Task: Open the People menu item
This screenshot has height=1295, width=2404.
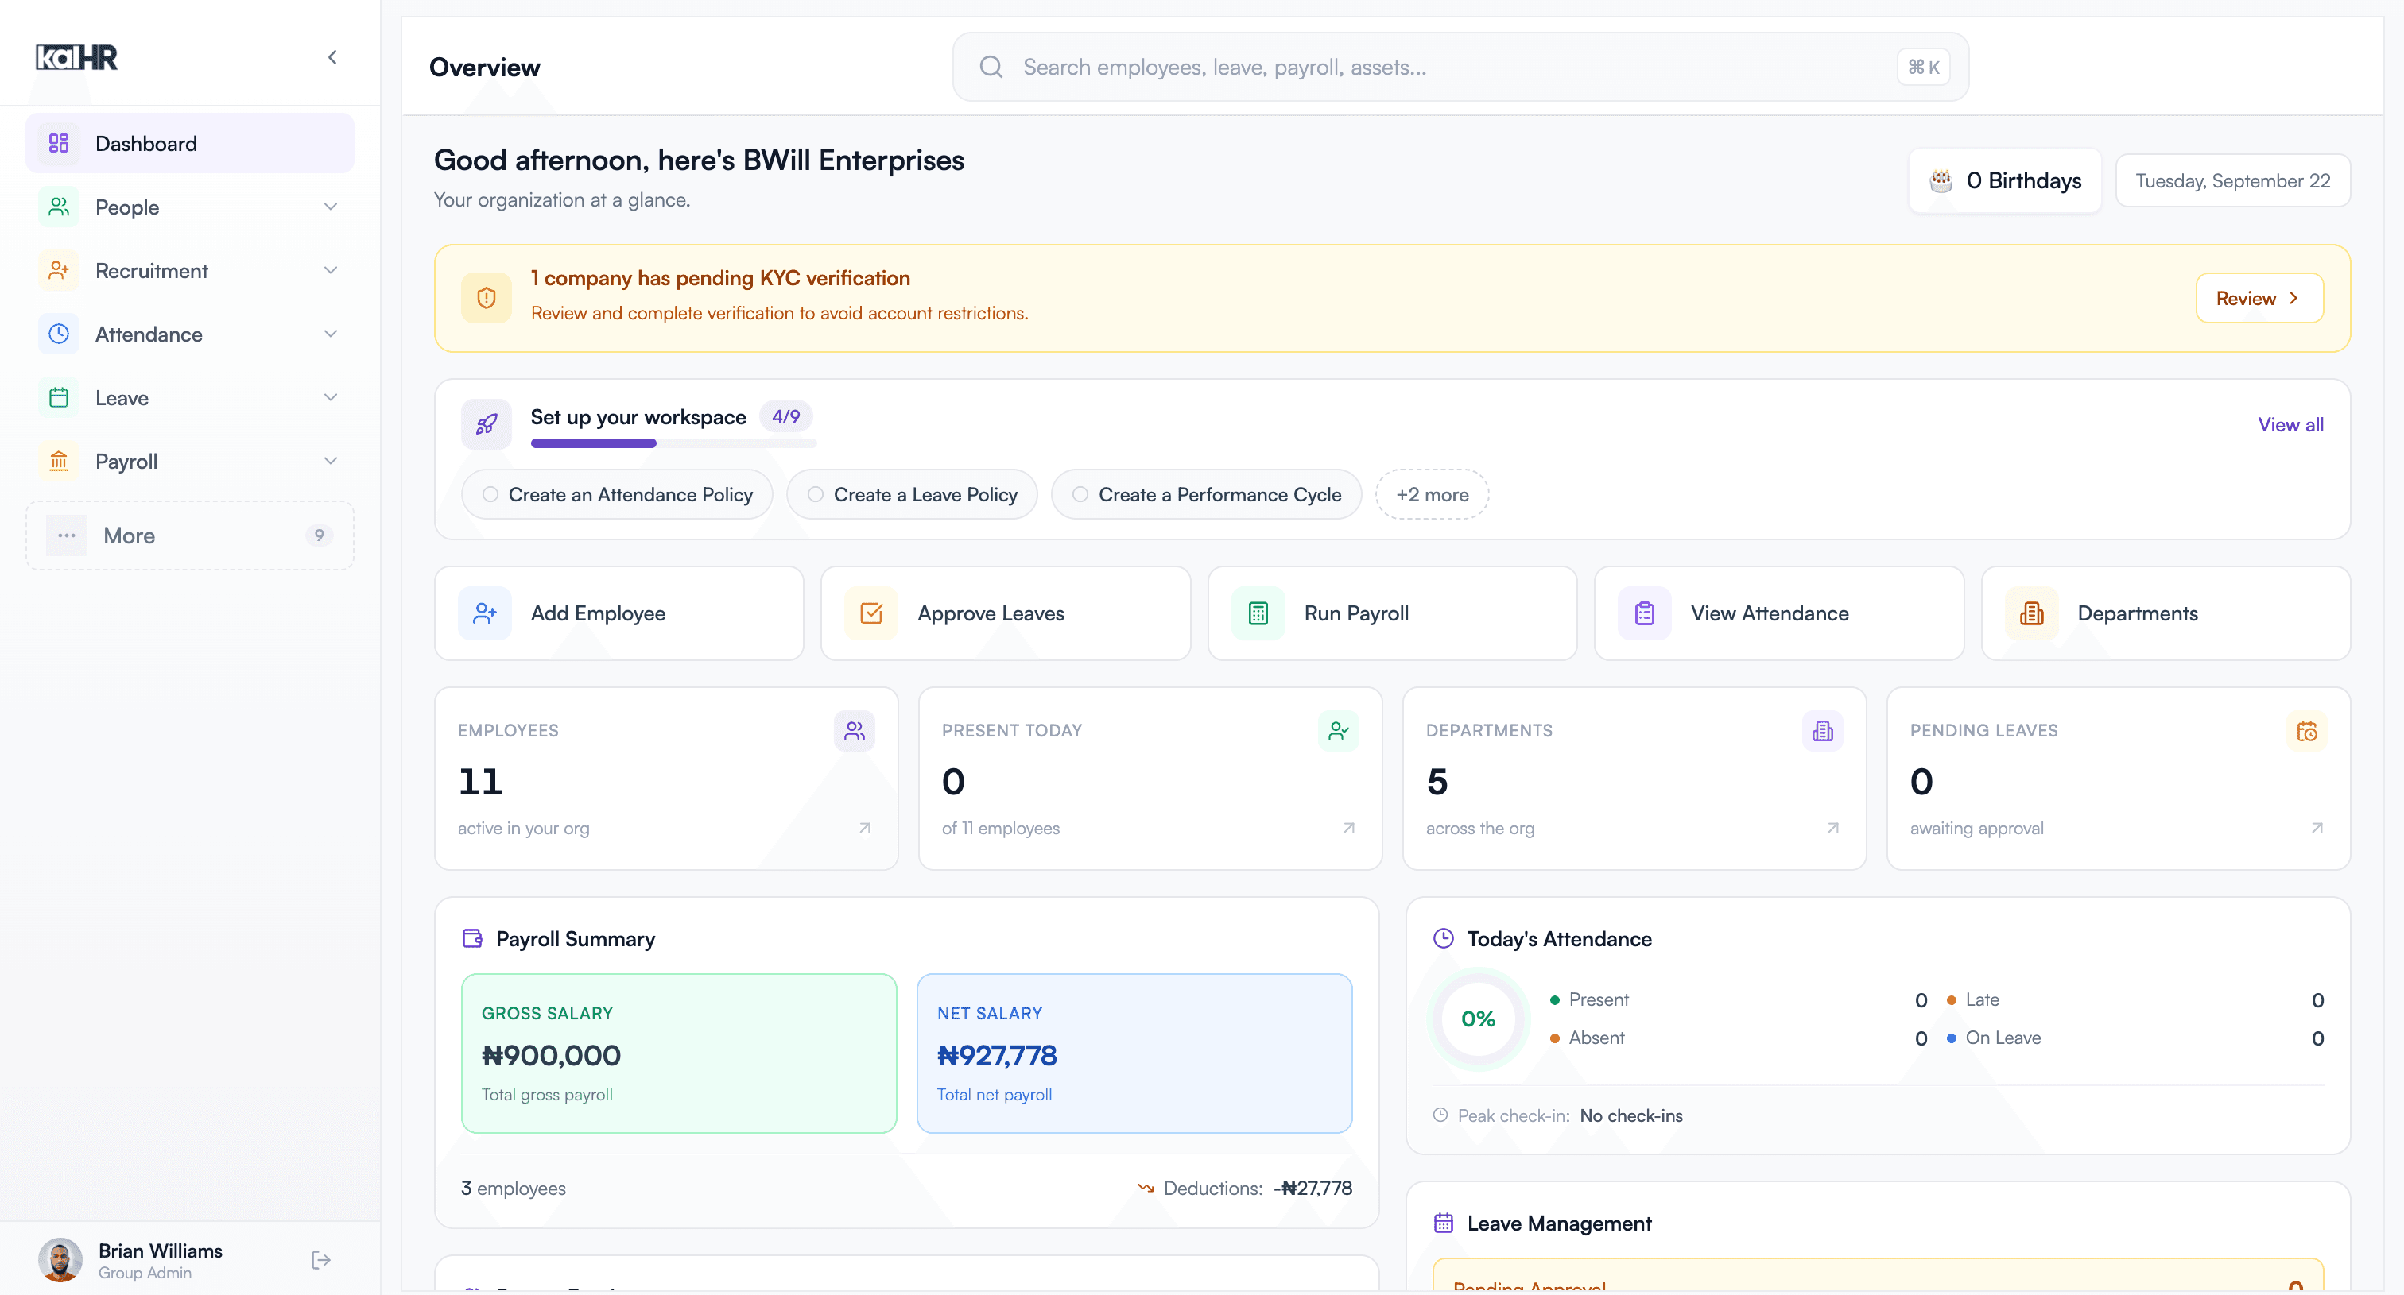Action: point(189,206)
